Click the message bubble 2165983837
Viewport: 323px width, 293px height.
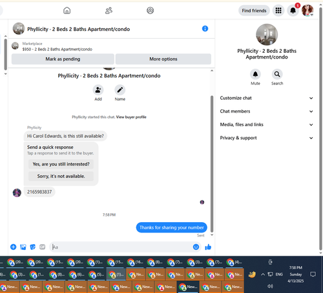(x=39, y=192)
